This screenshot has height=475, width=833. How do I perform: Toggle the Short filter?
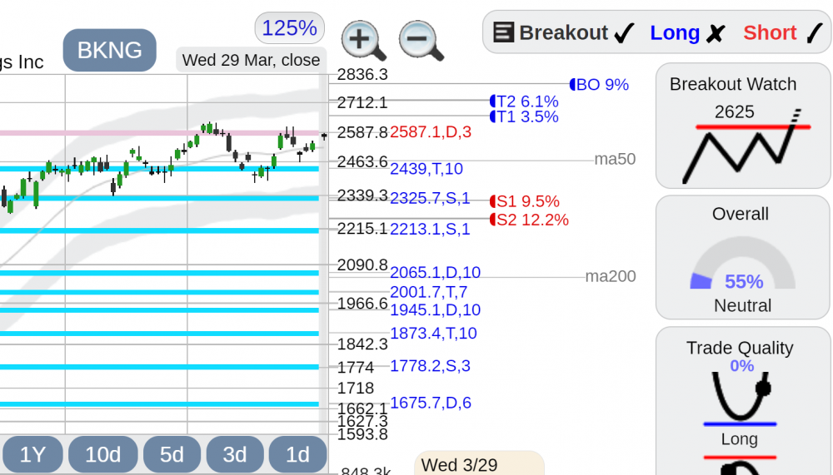click(x=782, y=33)
